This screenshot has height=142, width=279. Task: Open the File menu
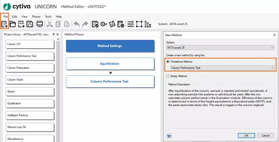tap(6, 16)
